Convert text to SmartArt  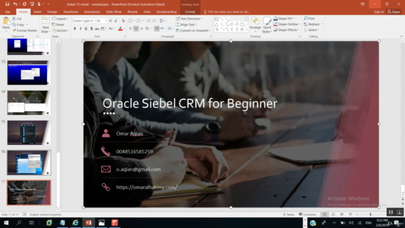pos(193,30)
